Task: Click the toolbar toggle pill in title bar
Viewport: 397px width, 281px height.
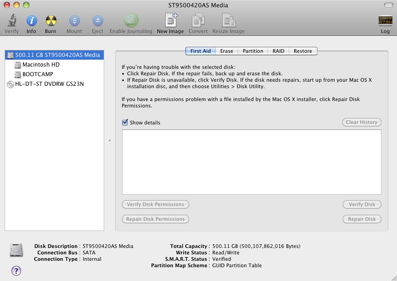Action: [x=389, y=5]
